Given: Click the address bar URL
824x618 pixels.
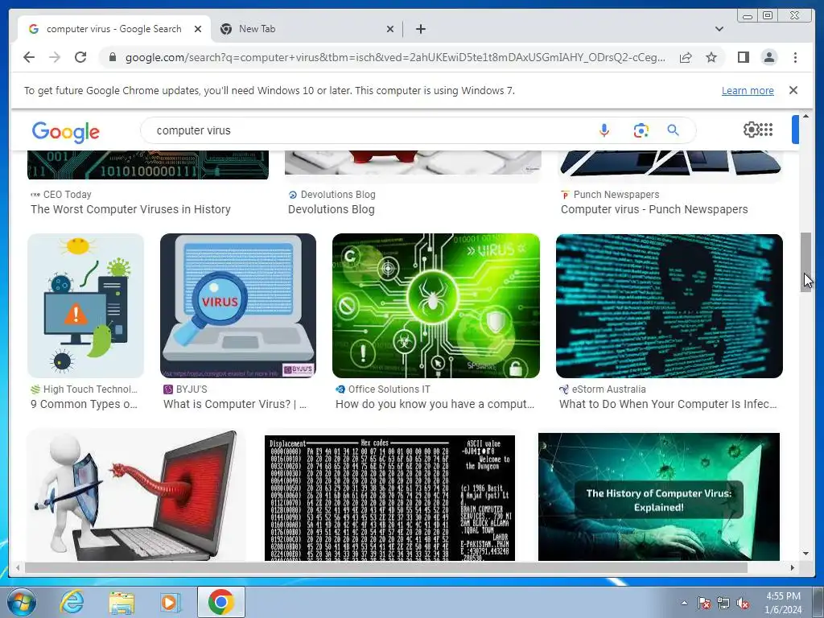Looking at the screenshot, I should point(395,57).
